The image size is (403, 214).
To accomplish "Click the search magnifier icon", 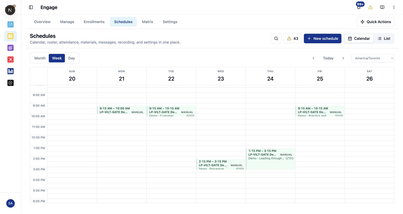I will pos(276,38).
